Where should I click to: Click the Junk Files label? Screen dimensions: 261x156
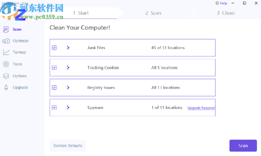click(96, 48)
